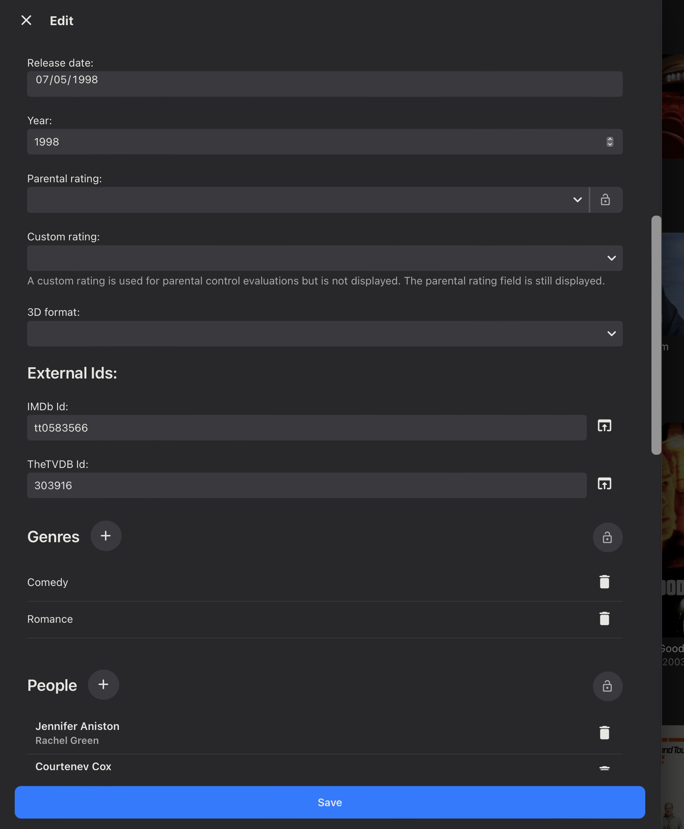684x829 pixels.
Task: Close the Edit dialog with X icon
Action: (x=26, y=21)
